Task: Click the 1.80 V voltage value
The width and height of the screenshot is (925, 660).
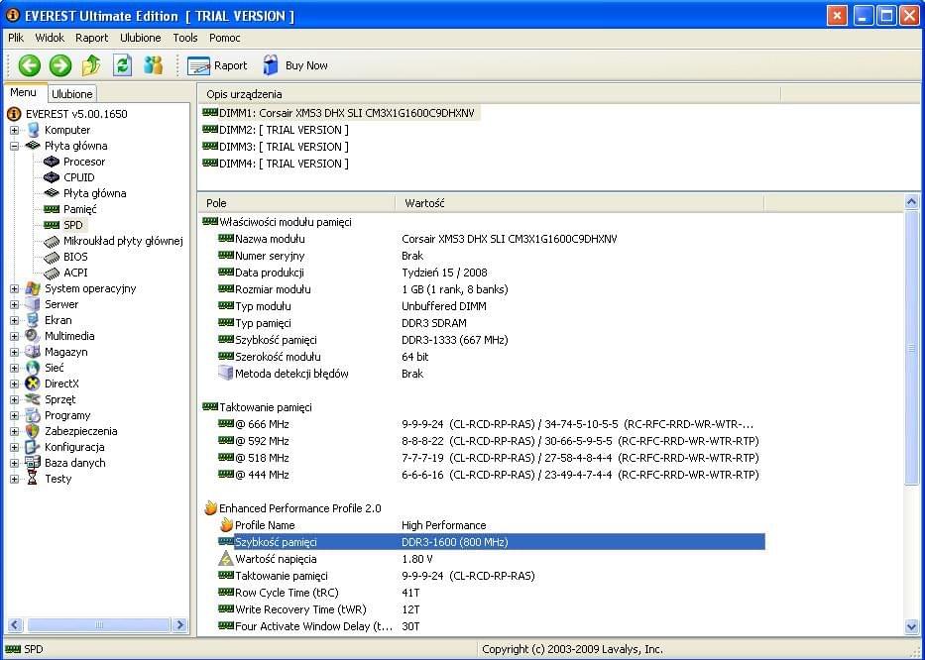Action: (417, 559)
